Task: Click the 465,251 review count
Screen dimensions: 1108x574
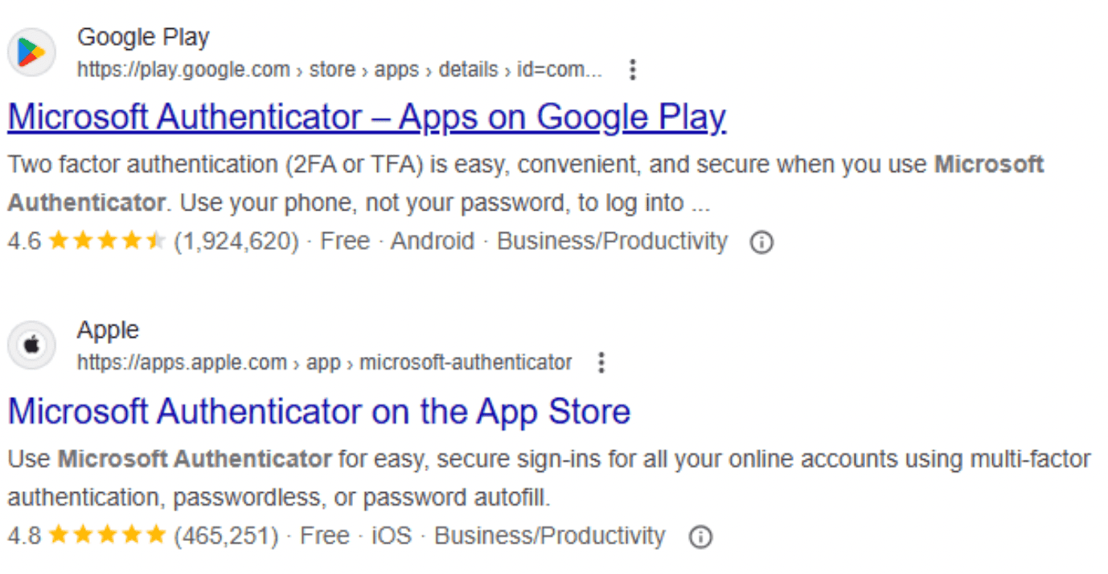Action: click(226, 535)
